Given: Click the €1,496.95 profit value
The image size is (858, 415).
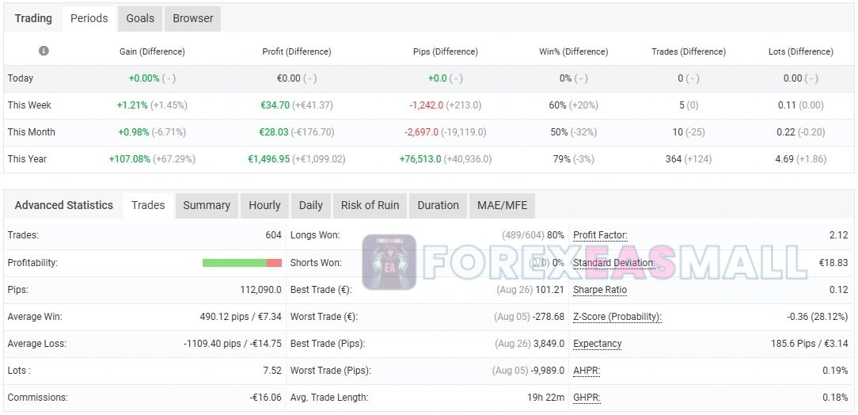Looking at the screenshot, I should [x=269, y=158].
